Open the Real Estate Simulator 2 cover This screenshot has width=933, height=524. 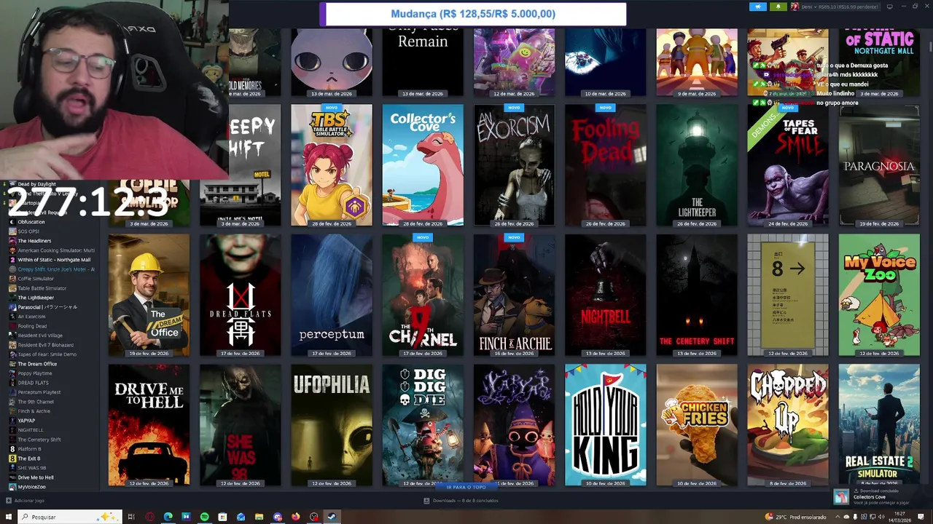[x=879, y=425]
